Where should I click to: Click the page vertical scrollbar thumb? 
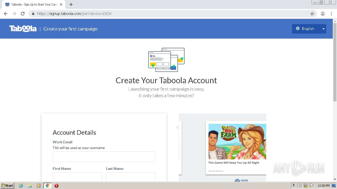[335, 62]
